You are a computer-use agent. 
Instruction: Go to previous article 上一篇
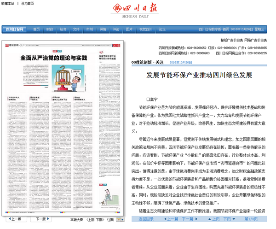(171, 219)
